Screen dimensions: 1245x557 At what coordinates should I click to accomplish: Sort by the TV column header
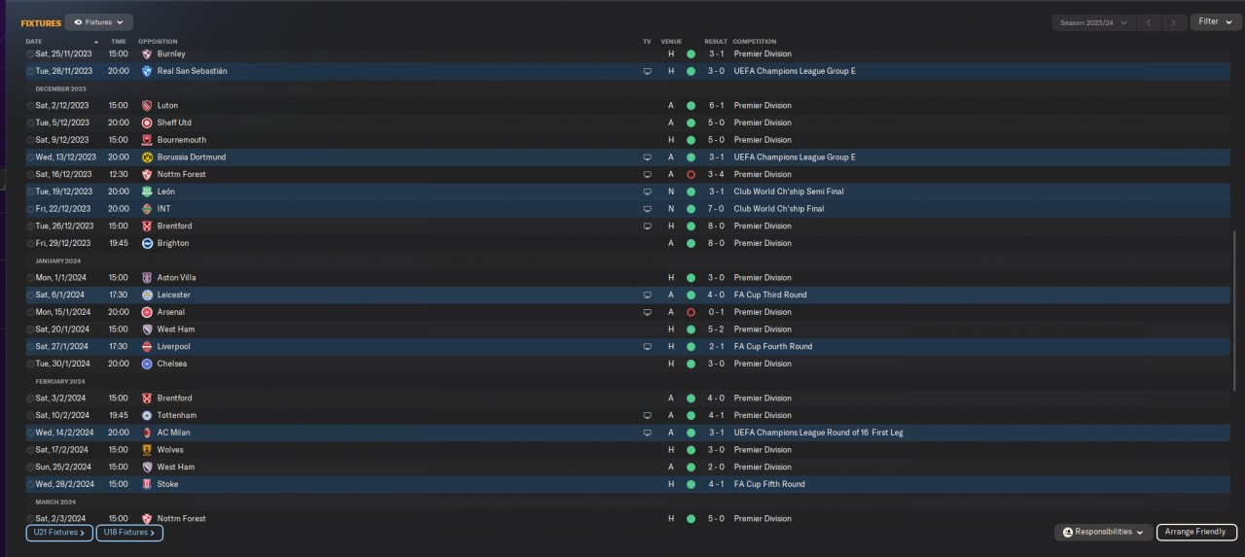point(647,42)
